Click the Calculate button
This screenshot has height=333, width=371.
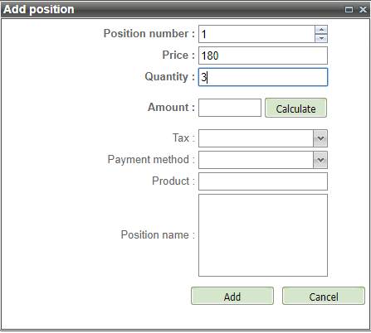(295, 108)
